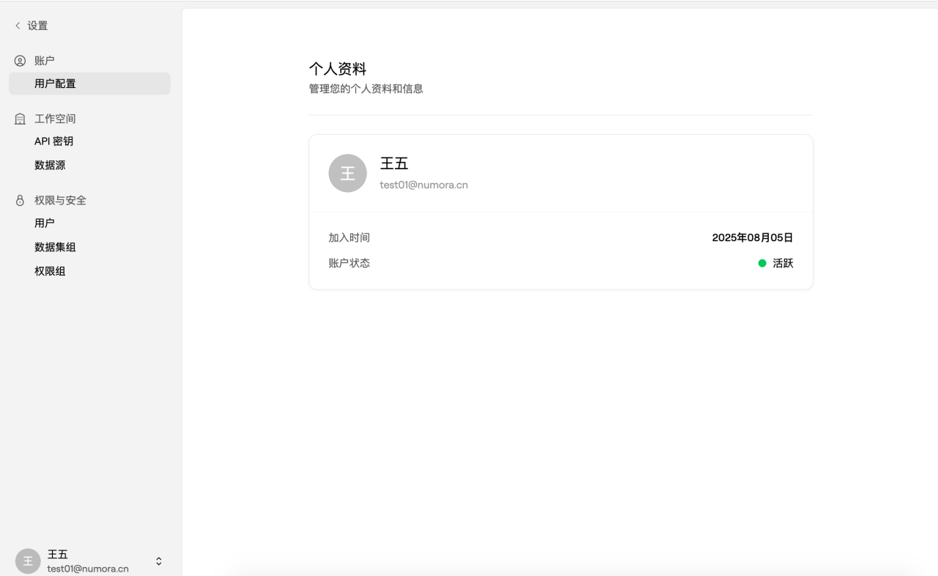Click the 设置 text label
The height and width of the screenshot is (576, 938).
point(35,25)
